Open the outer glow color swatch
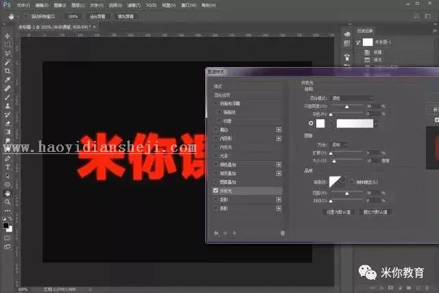 tap(320, 123)
